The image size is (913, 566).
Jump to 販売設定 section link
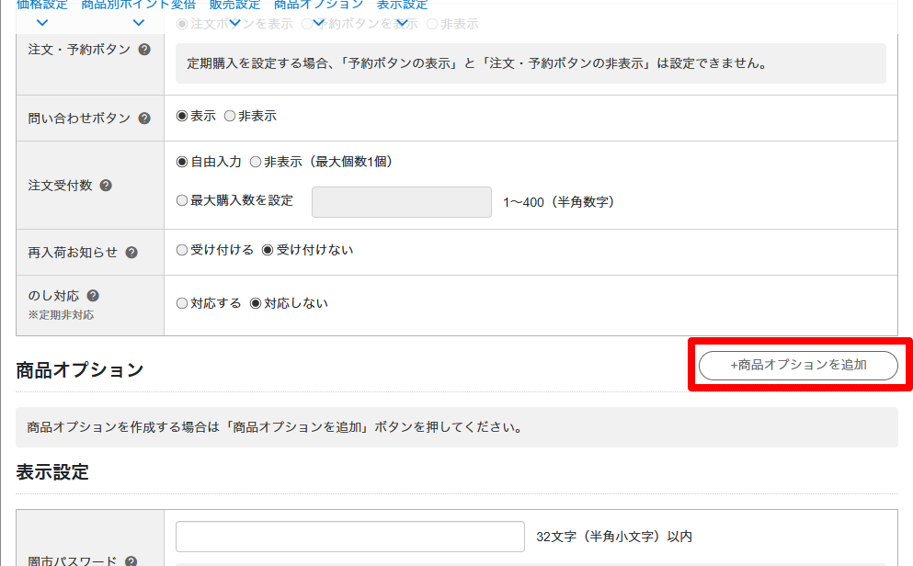click(x=234, y=5)
